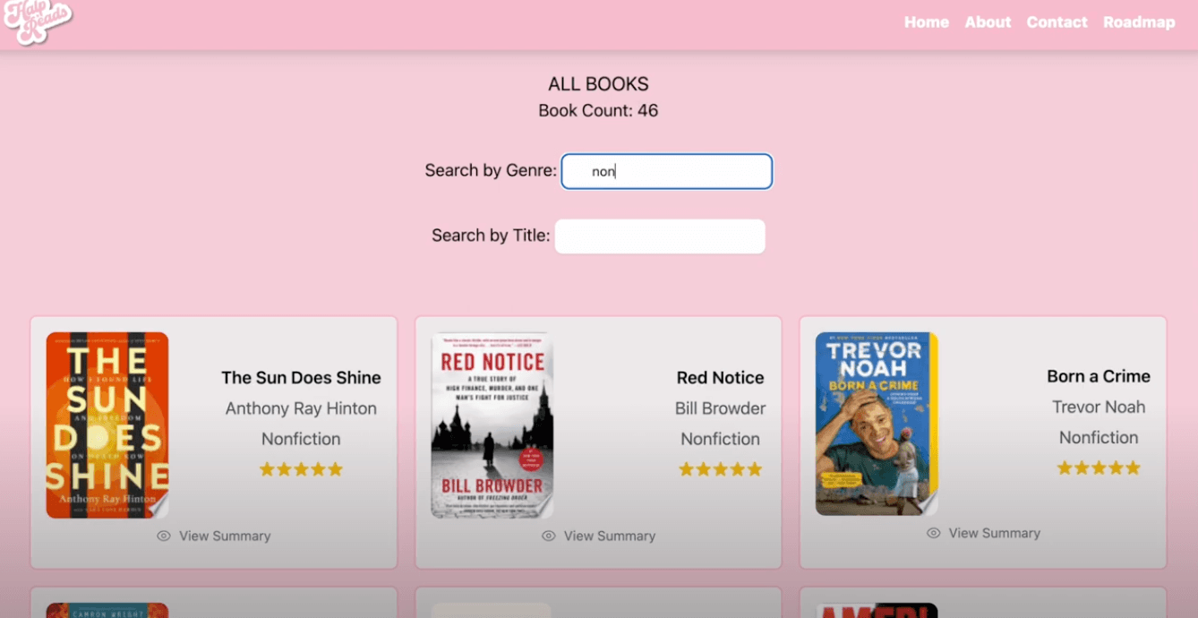This screenshot has width=1198, height=618.
Task: Click the 'ALL BOOKS' heading
Action: [598, 84]
